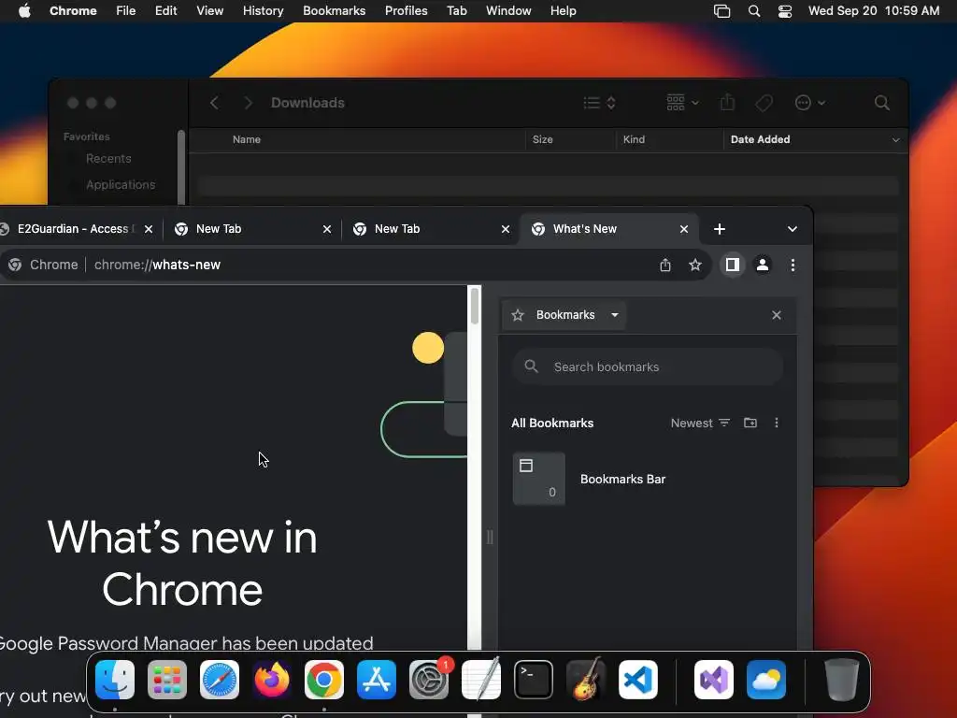Open System Settings from the Dock
This screenshot has width=957, height=718.
(428, 680)
